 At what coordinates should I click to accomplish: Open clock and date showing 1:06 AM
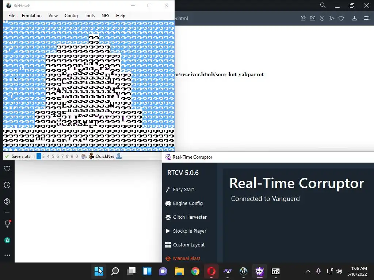357,271
